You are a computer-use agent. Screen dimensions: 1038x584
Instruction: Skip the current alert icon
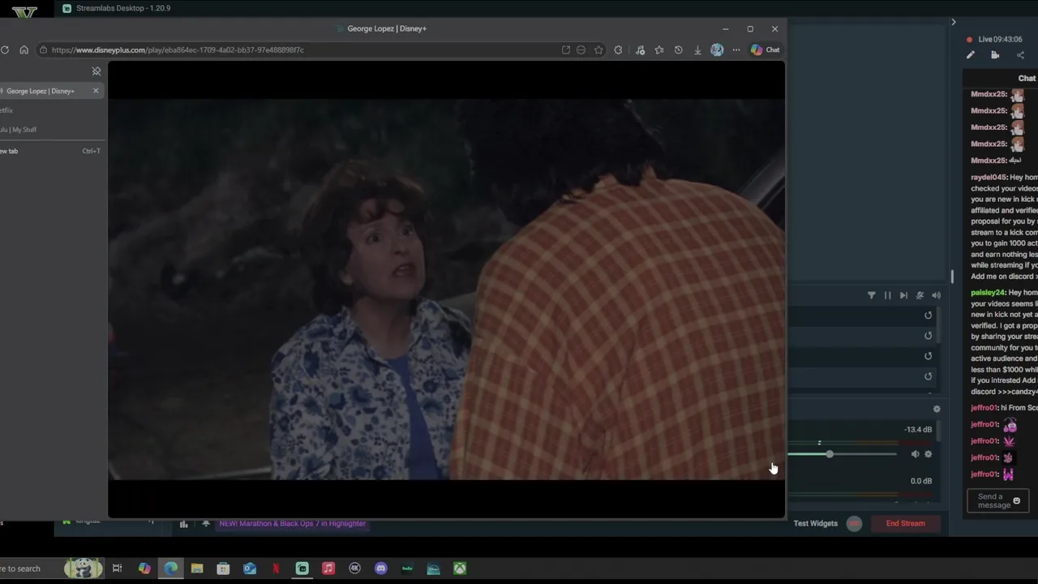(903, 296)
